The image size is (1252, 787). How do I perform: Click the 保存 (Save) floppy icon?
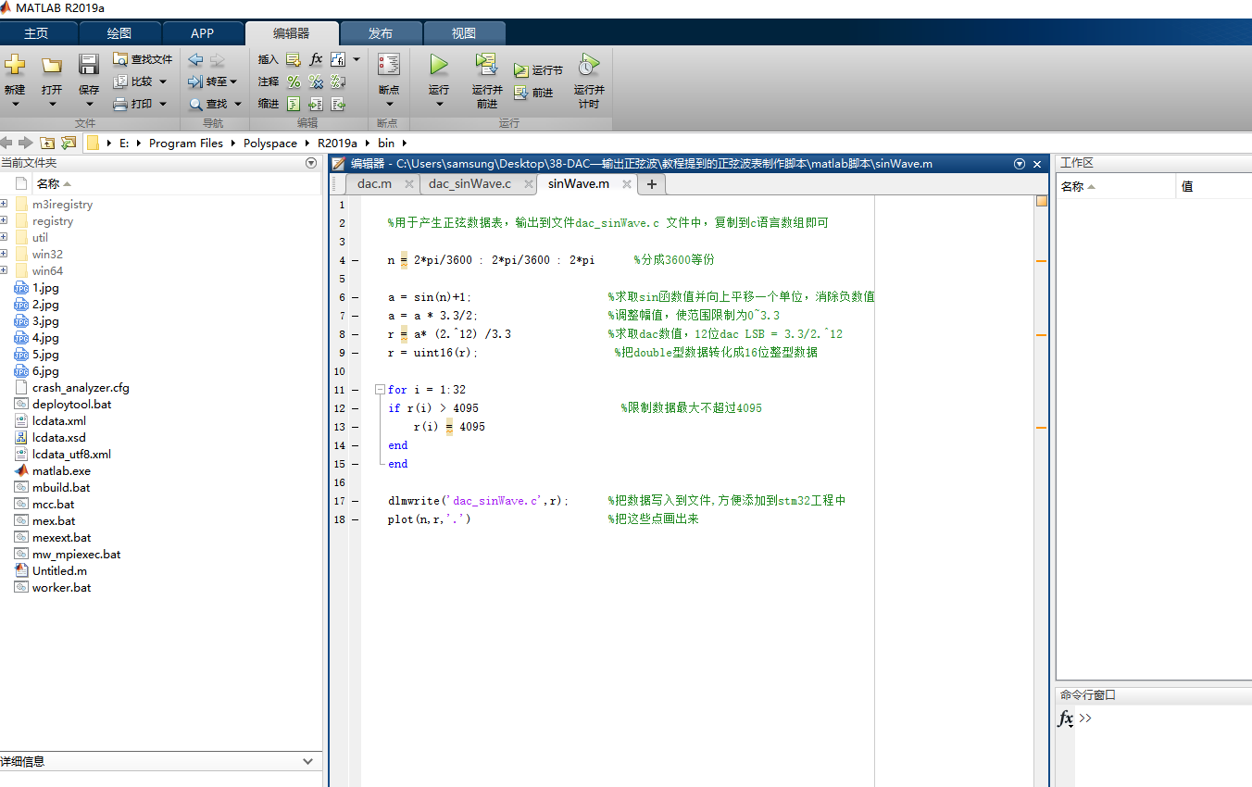point(89,65)
